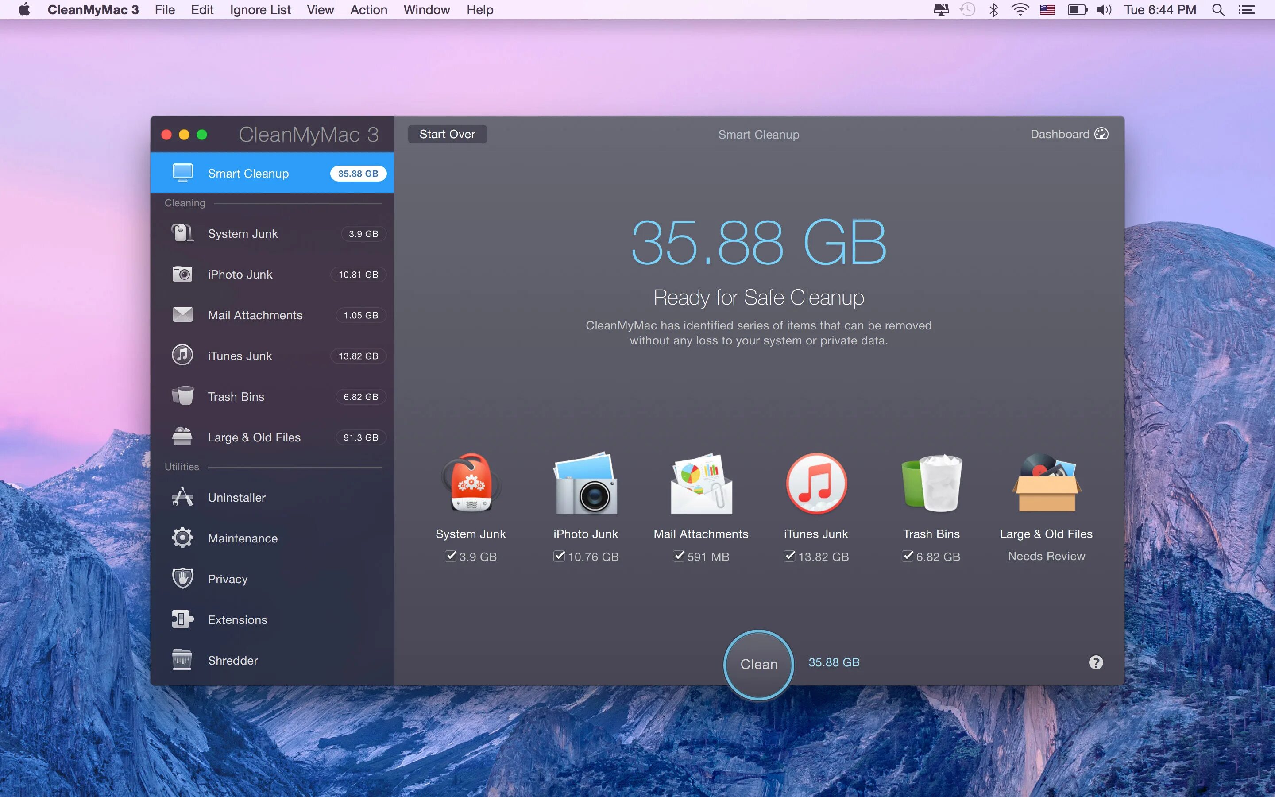Click the Large & Old Files box icon
Image resolution: width=1275 pixels, height=797 pixels.
(x=1047, y=484)
